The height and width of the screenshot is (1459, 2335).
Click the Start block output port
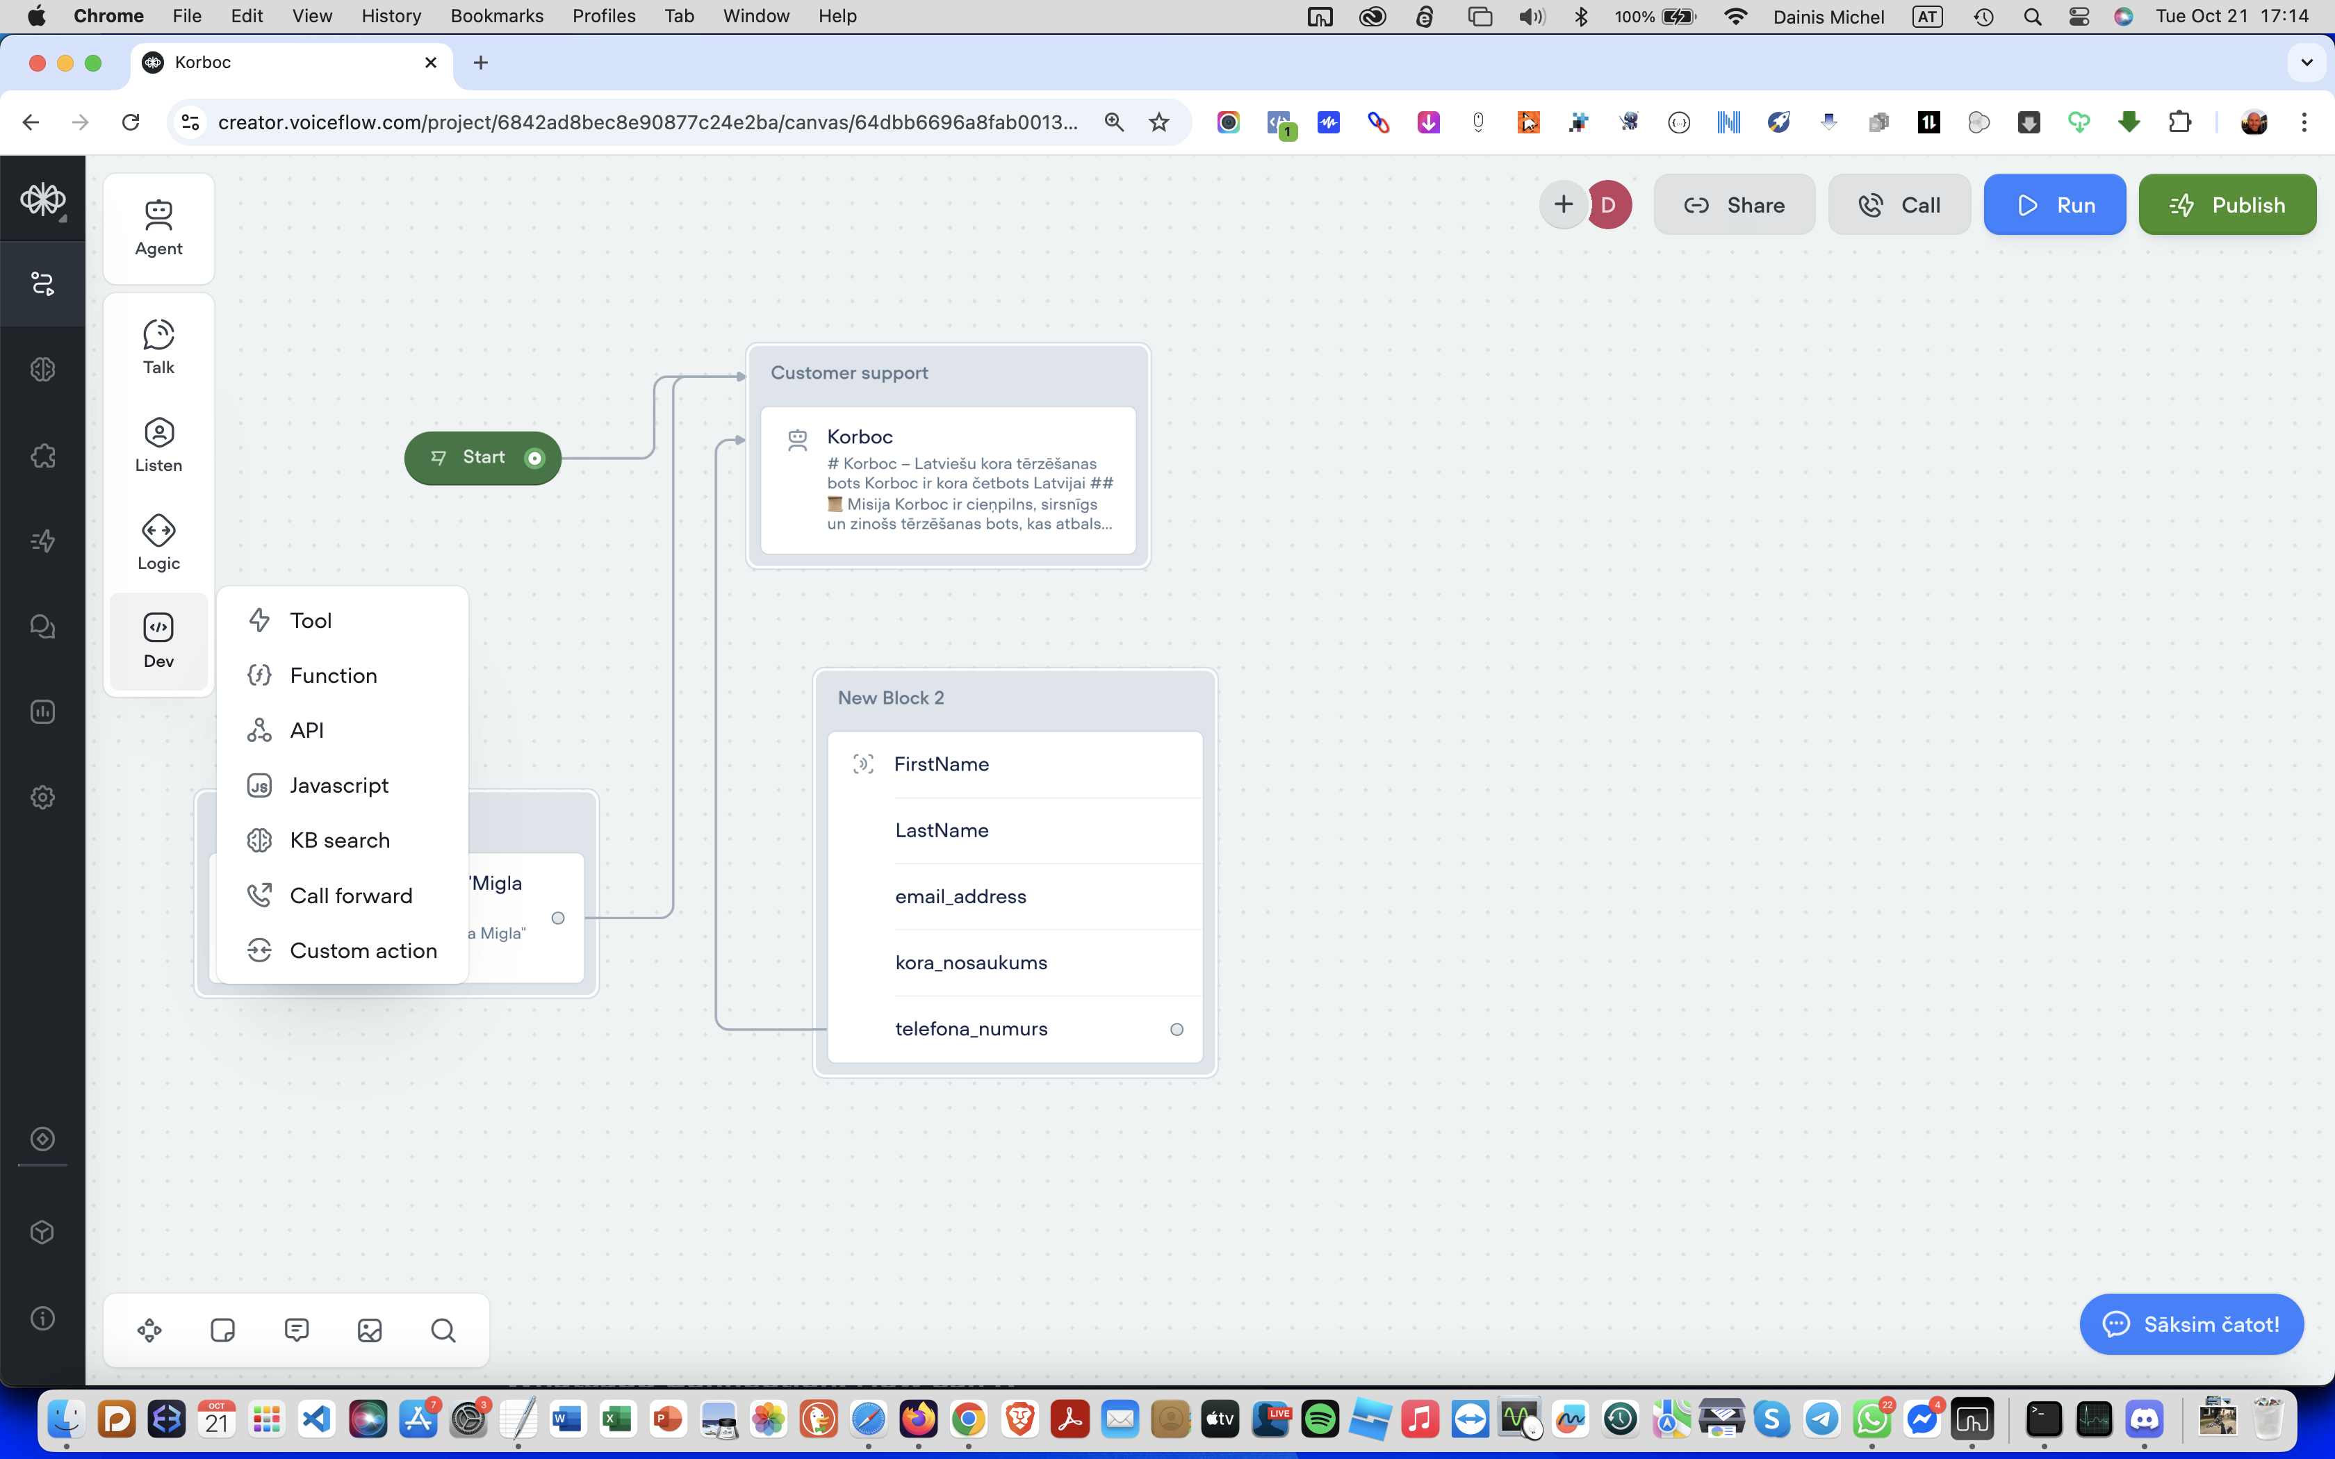[x=534, y=459]
